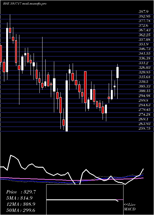Select the 387.9 price axis label
The height and width of the screenshot is (215, 154).
(144, 12)
